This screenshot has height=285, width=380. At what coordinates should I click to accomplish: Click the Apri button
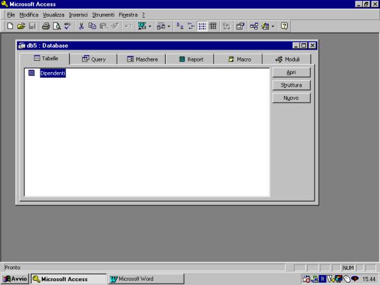(x=291, y=72)
